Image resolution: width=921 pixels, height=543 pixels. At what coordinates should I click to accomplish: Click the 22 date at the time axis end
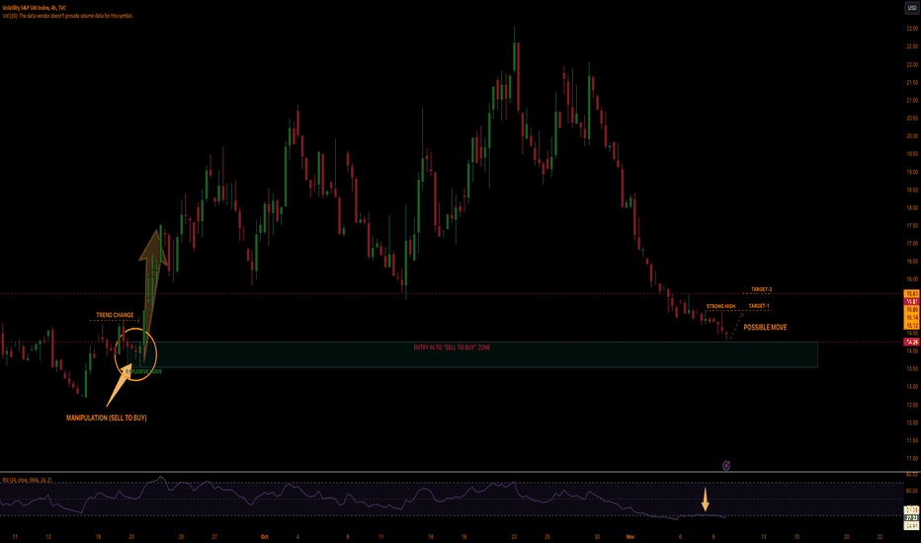[879, 536]
